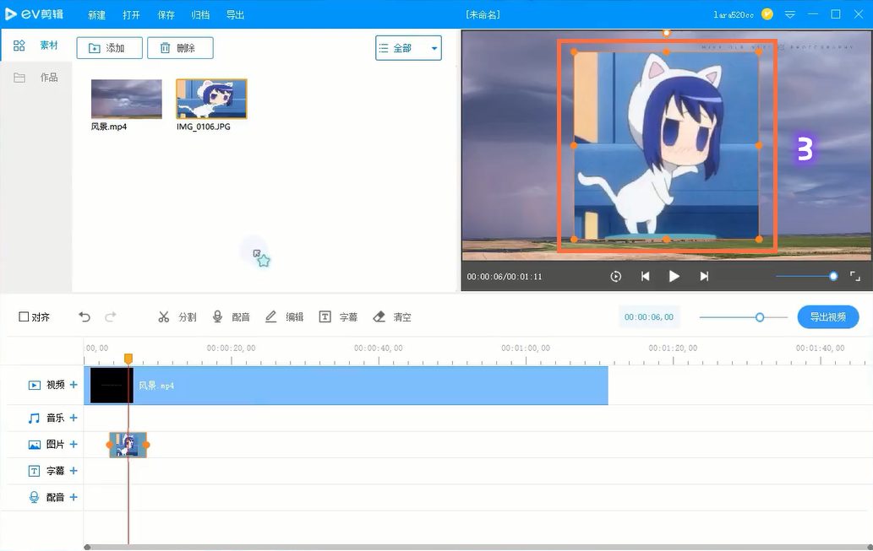
Task: Click the 字幕 track icon in timeline
Action: pyautogui.click(x=35, y=471)
